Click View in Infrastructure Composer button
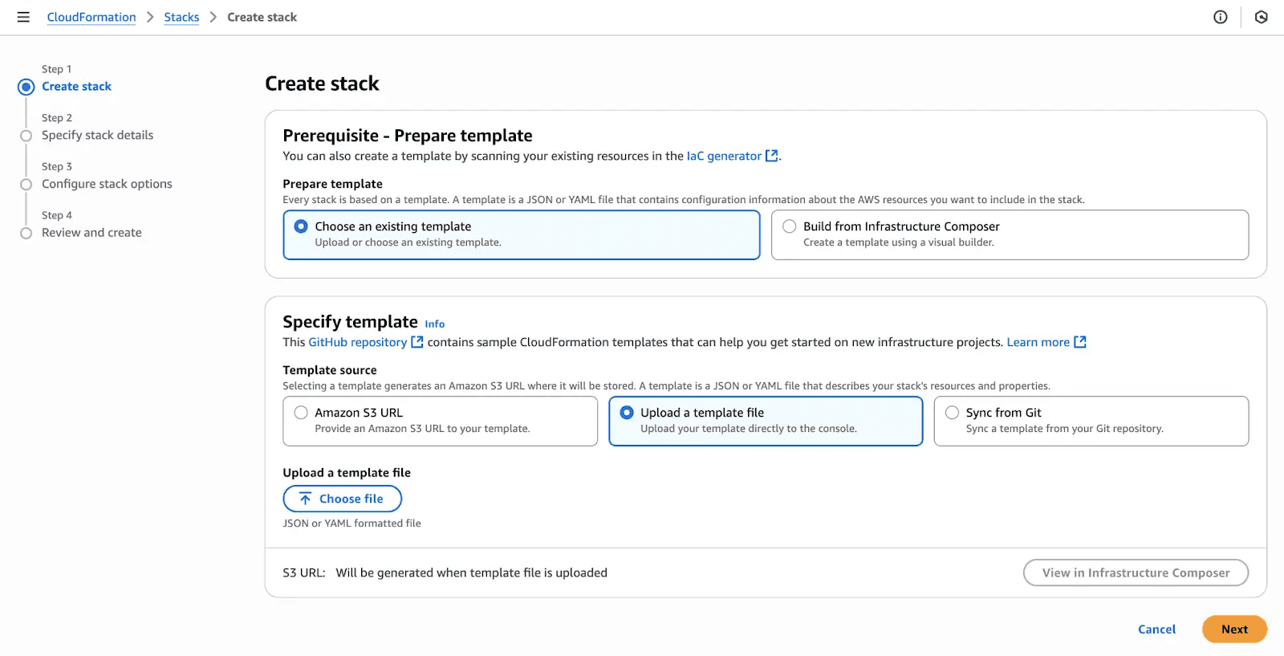This screenshot has height=656, width=1284. coord(1136,572)
